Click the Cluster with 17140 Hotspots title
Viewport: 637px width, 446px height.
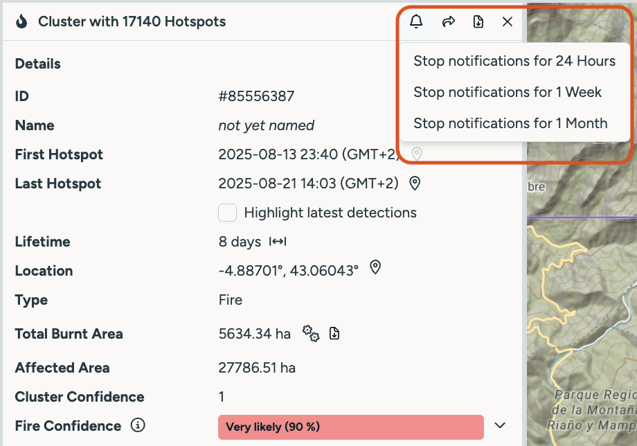tap(132, 21)
